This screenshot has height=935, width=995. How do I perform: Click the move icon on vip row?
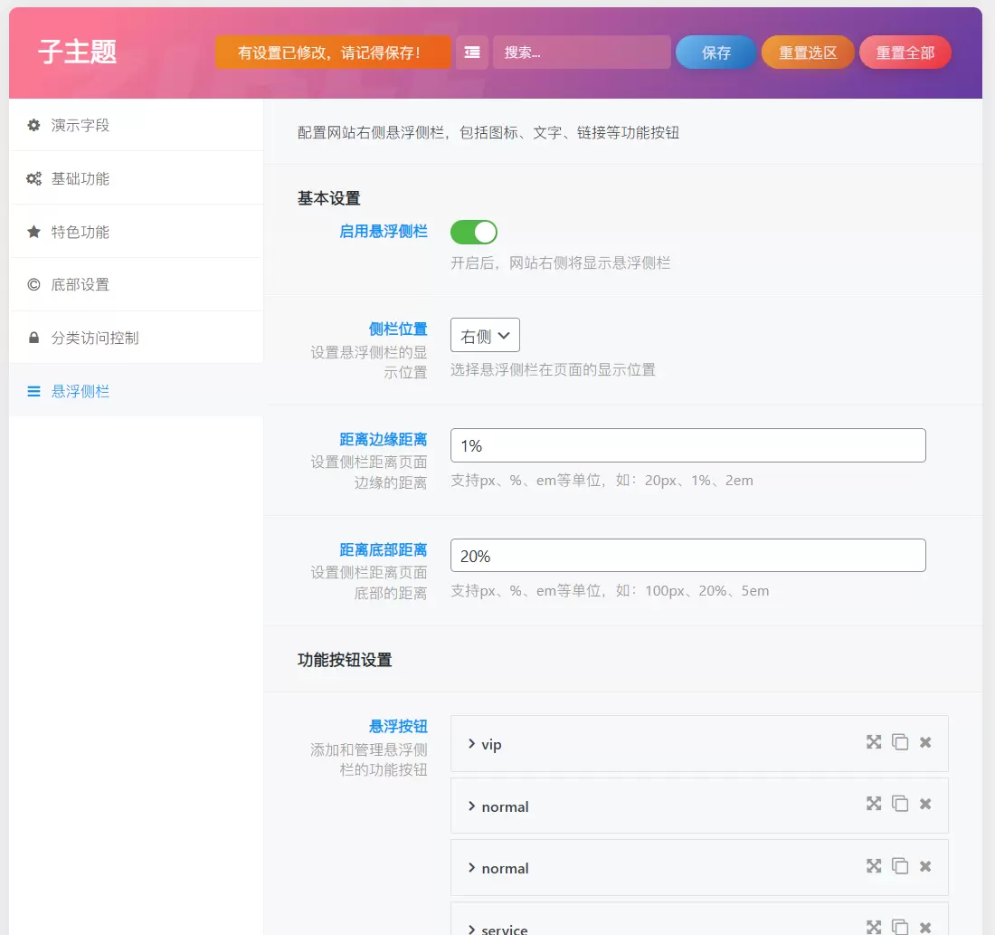tap(874, 742)
